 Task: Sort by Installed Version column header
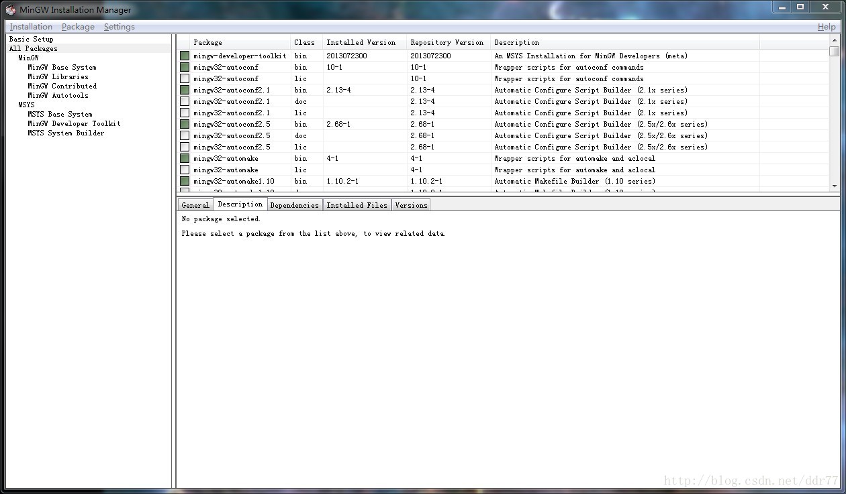coord(365,42)
